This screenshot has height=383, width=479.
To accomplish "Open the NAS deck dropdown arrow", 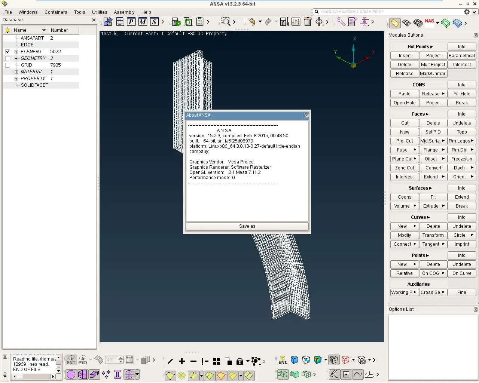I will [437, 23].
